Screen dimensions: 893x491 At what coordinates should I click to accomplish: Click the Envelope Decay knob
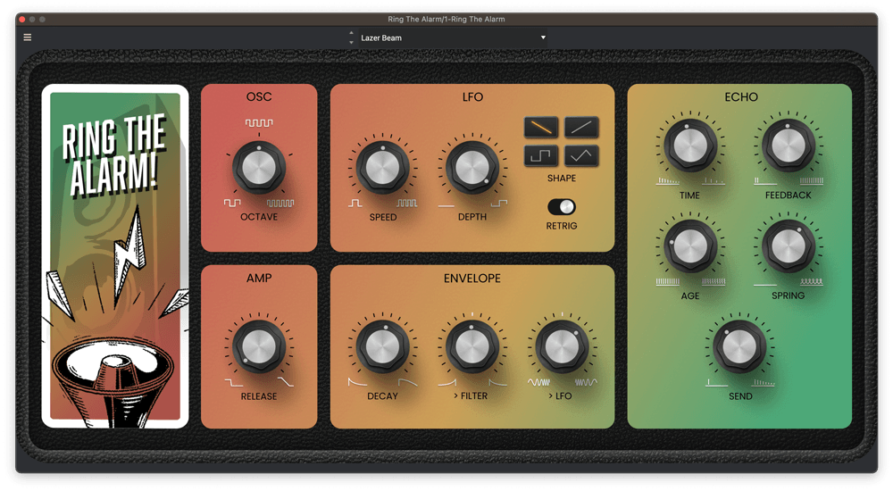click(x=383, y=346)
